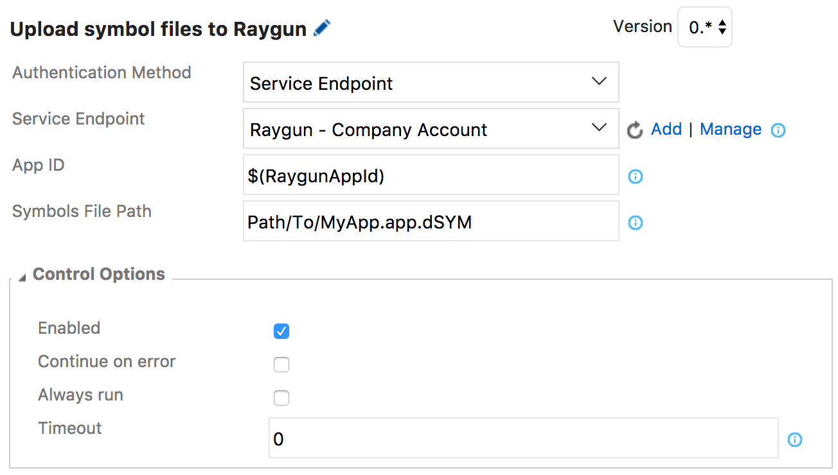The image size is (838, 475).
Task: Open the Manage endpoints link
Action: pyautogui.click(x=731, y=129)
